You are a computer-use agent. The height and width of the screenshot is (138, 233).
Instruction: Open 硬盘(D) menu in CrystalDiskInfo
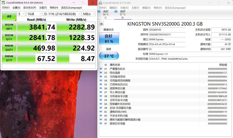(x=146, y=8)
